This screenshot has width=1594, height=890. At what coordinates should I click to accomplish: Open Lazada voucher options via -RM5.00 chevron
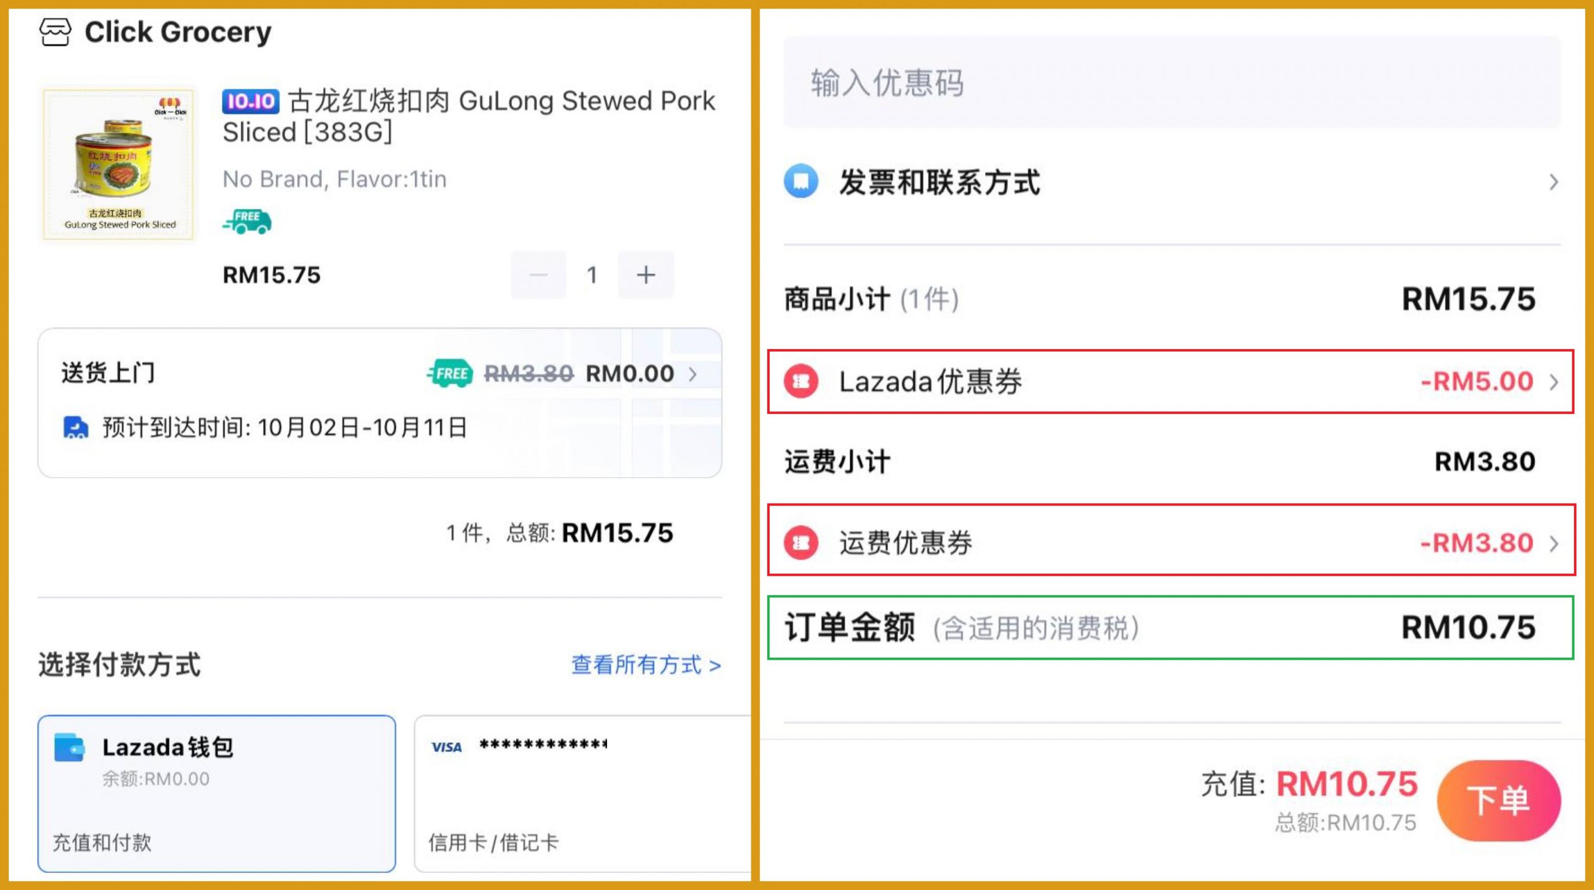click(x=1554, y=382)
